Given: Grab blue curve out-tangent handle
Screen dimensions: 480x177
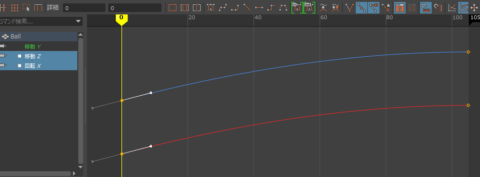Looking at the screenshot, I should click(151, 93).
